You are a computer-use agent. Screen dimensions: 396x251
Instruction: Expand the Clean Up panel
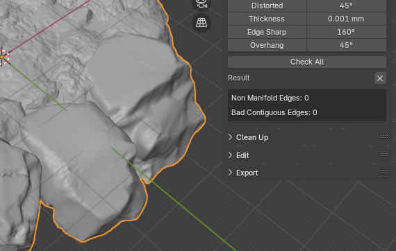tap(252, 137)
